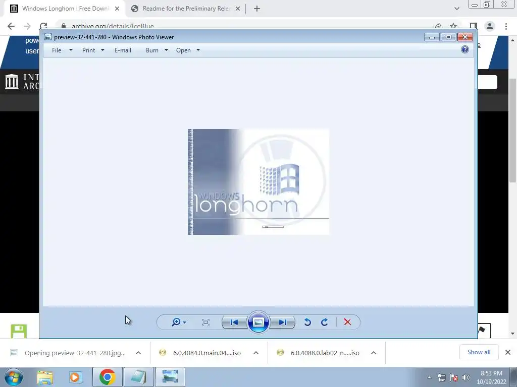Open the zoom magnifier in Photo Viewer
This screenshot has height=387, width=517.
pos(178,322)
